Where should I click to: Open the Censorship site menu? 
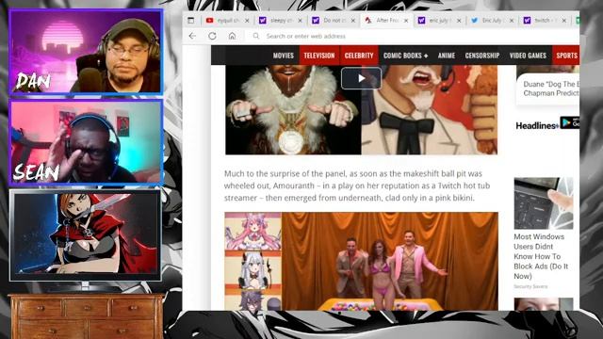(482, 56)
